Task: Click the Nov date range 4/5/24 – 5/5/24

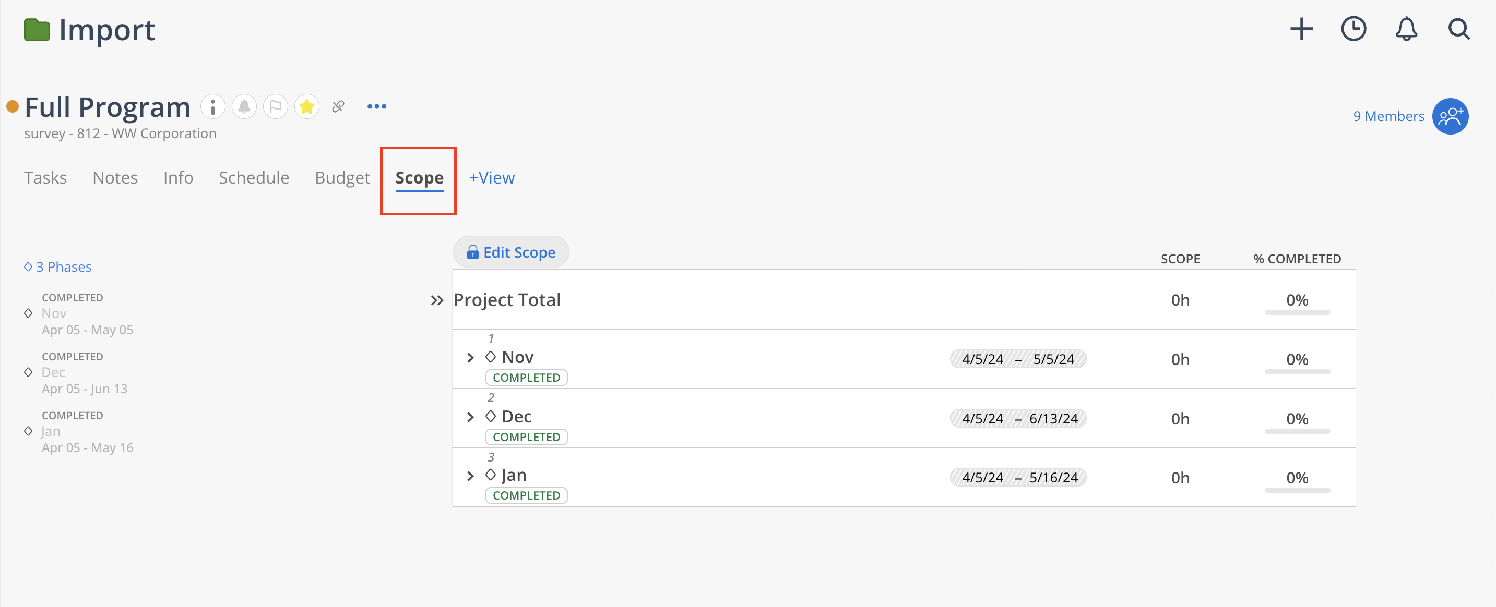Action: click(x=1018, y=359)
